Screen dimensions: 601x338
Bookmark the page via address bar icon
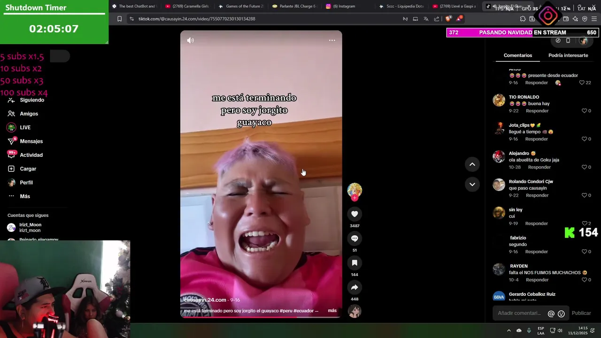coord(119,19)
